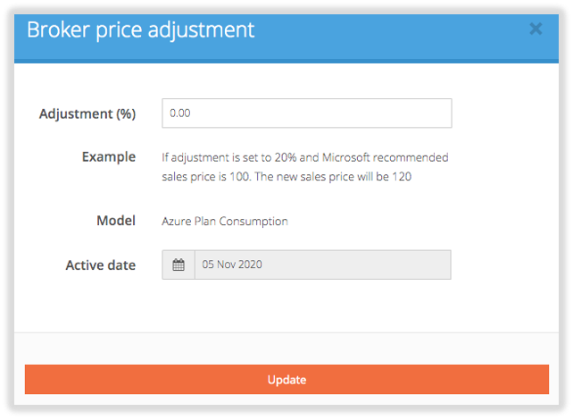Select the 0.00 value in Adjustment
The width and height of the screenshot is (573, 420).
pyautogui.click(x=180, y=113)
